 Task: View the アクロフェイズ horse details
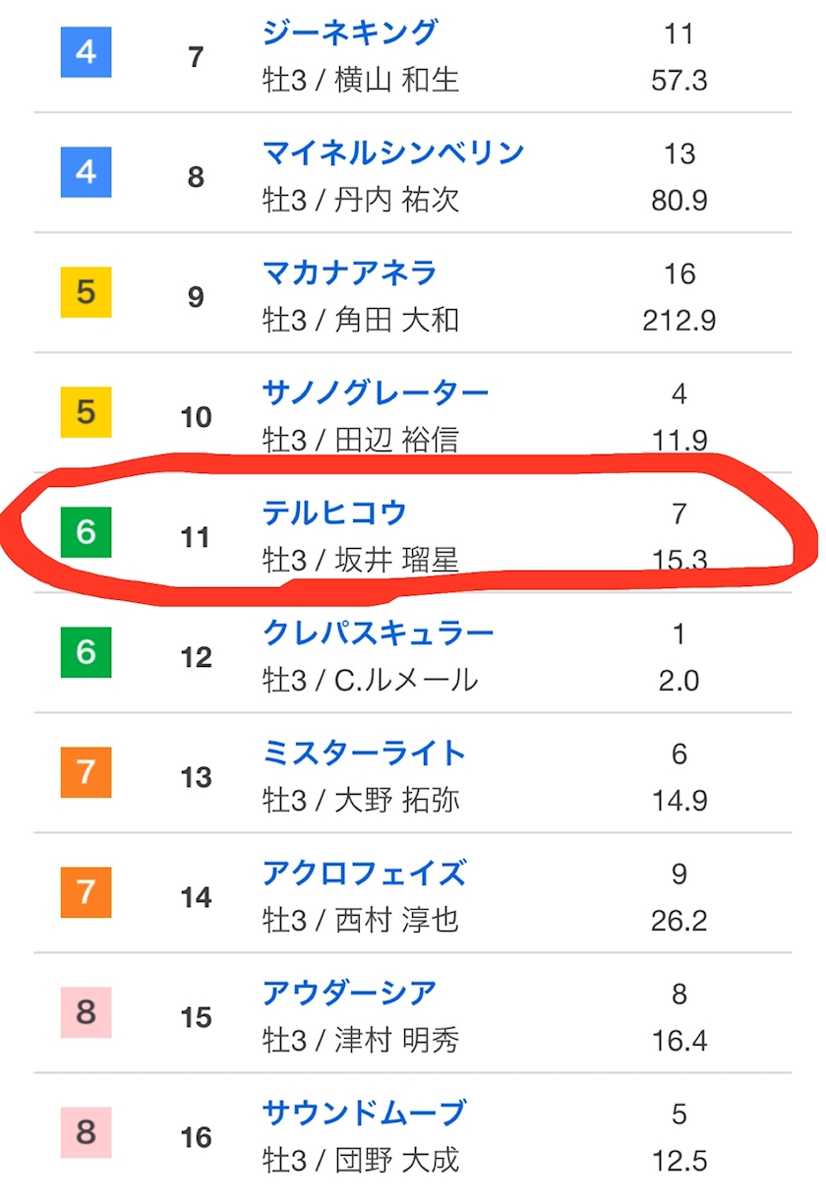364,873
